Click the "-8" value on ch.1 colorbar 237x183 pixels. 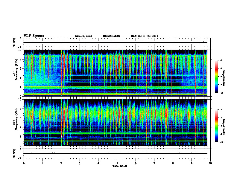[221, 77]
